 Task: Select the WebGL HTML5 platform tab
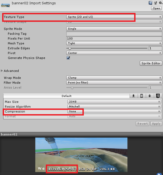(x=158, y=96)
